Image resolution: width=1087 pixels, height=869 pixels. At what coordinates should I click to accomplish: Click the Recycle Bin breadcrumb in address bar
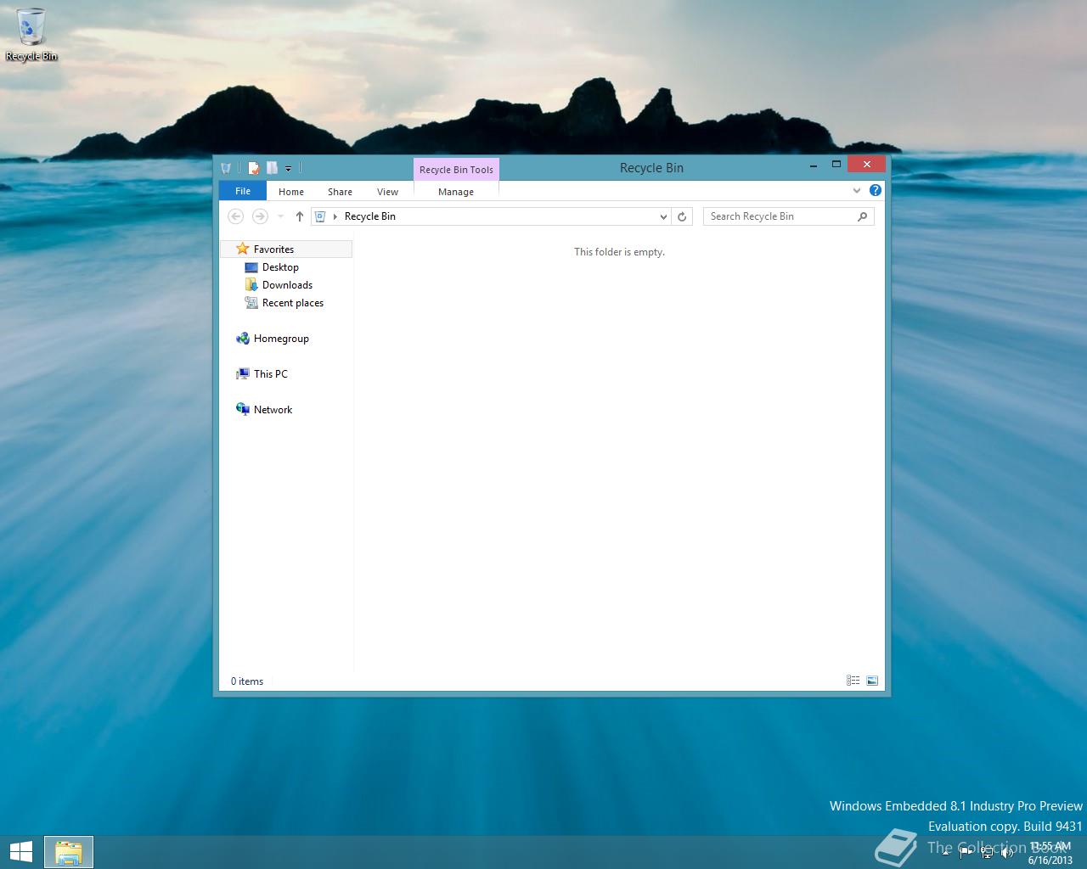(370, 216)
